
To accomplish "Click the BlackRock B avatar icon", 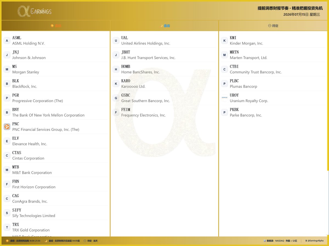I will point(7,84).
